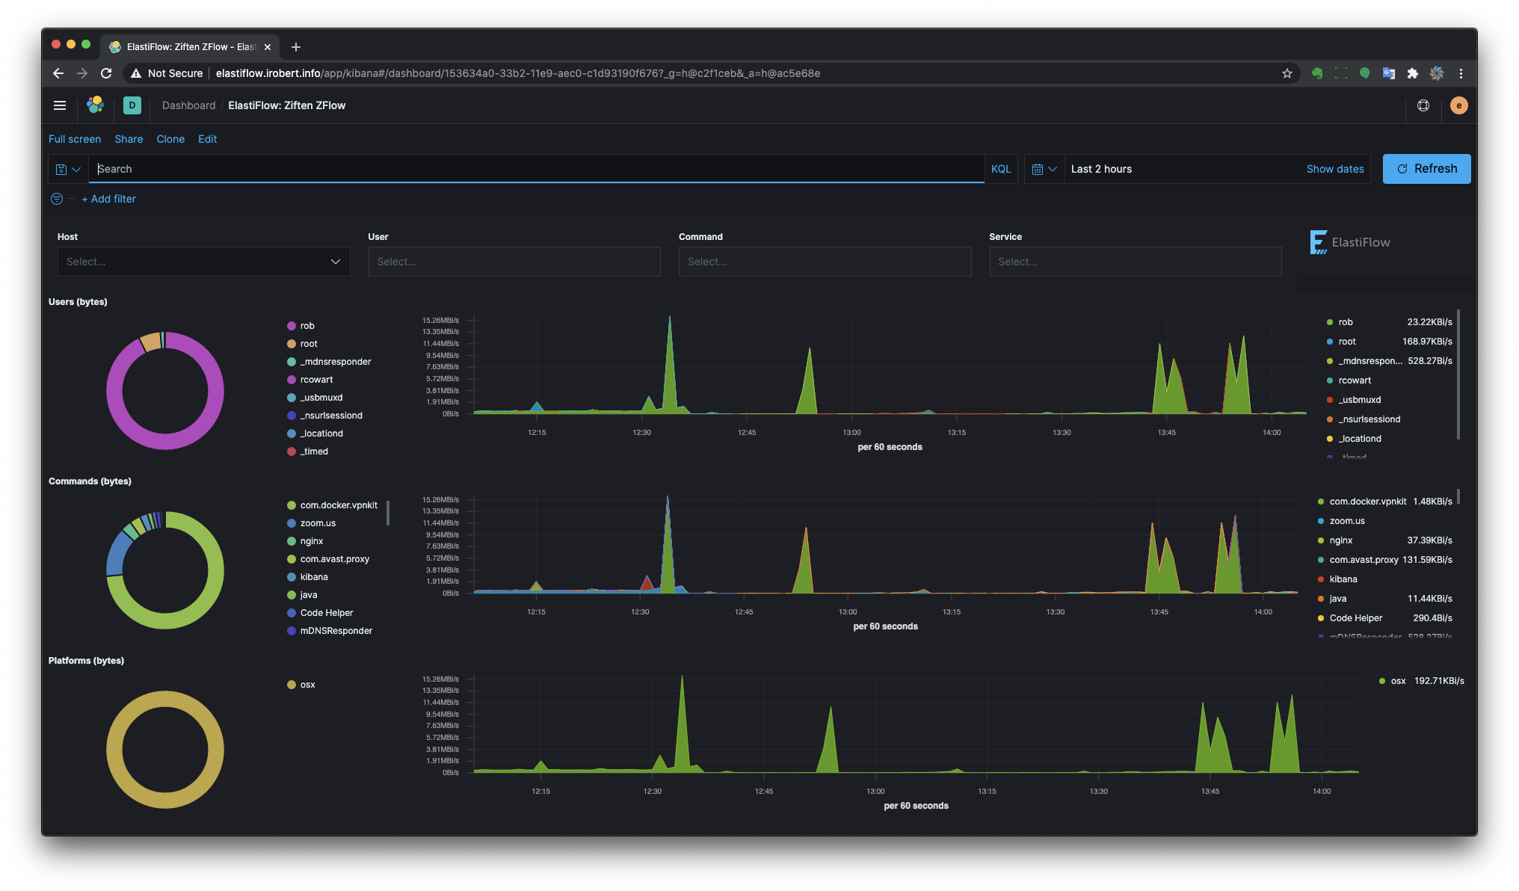Click the Elastic logo icon
1519x891 pixels.
95,105
